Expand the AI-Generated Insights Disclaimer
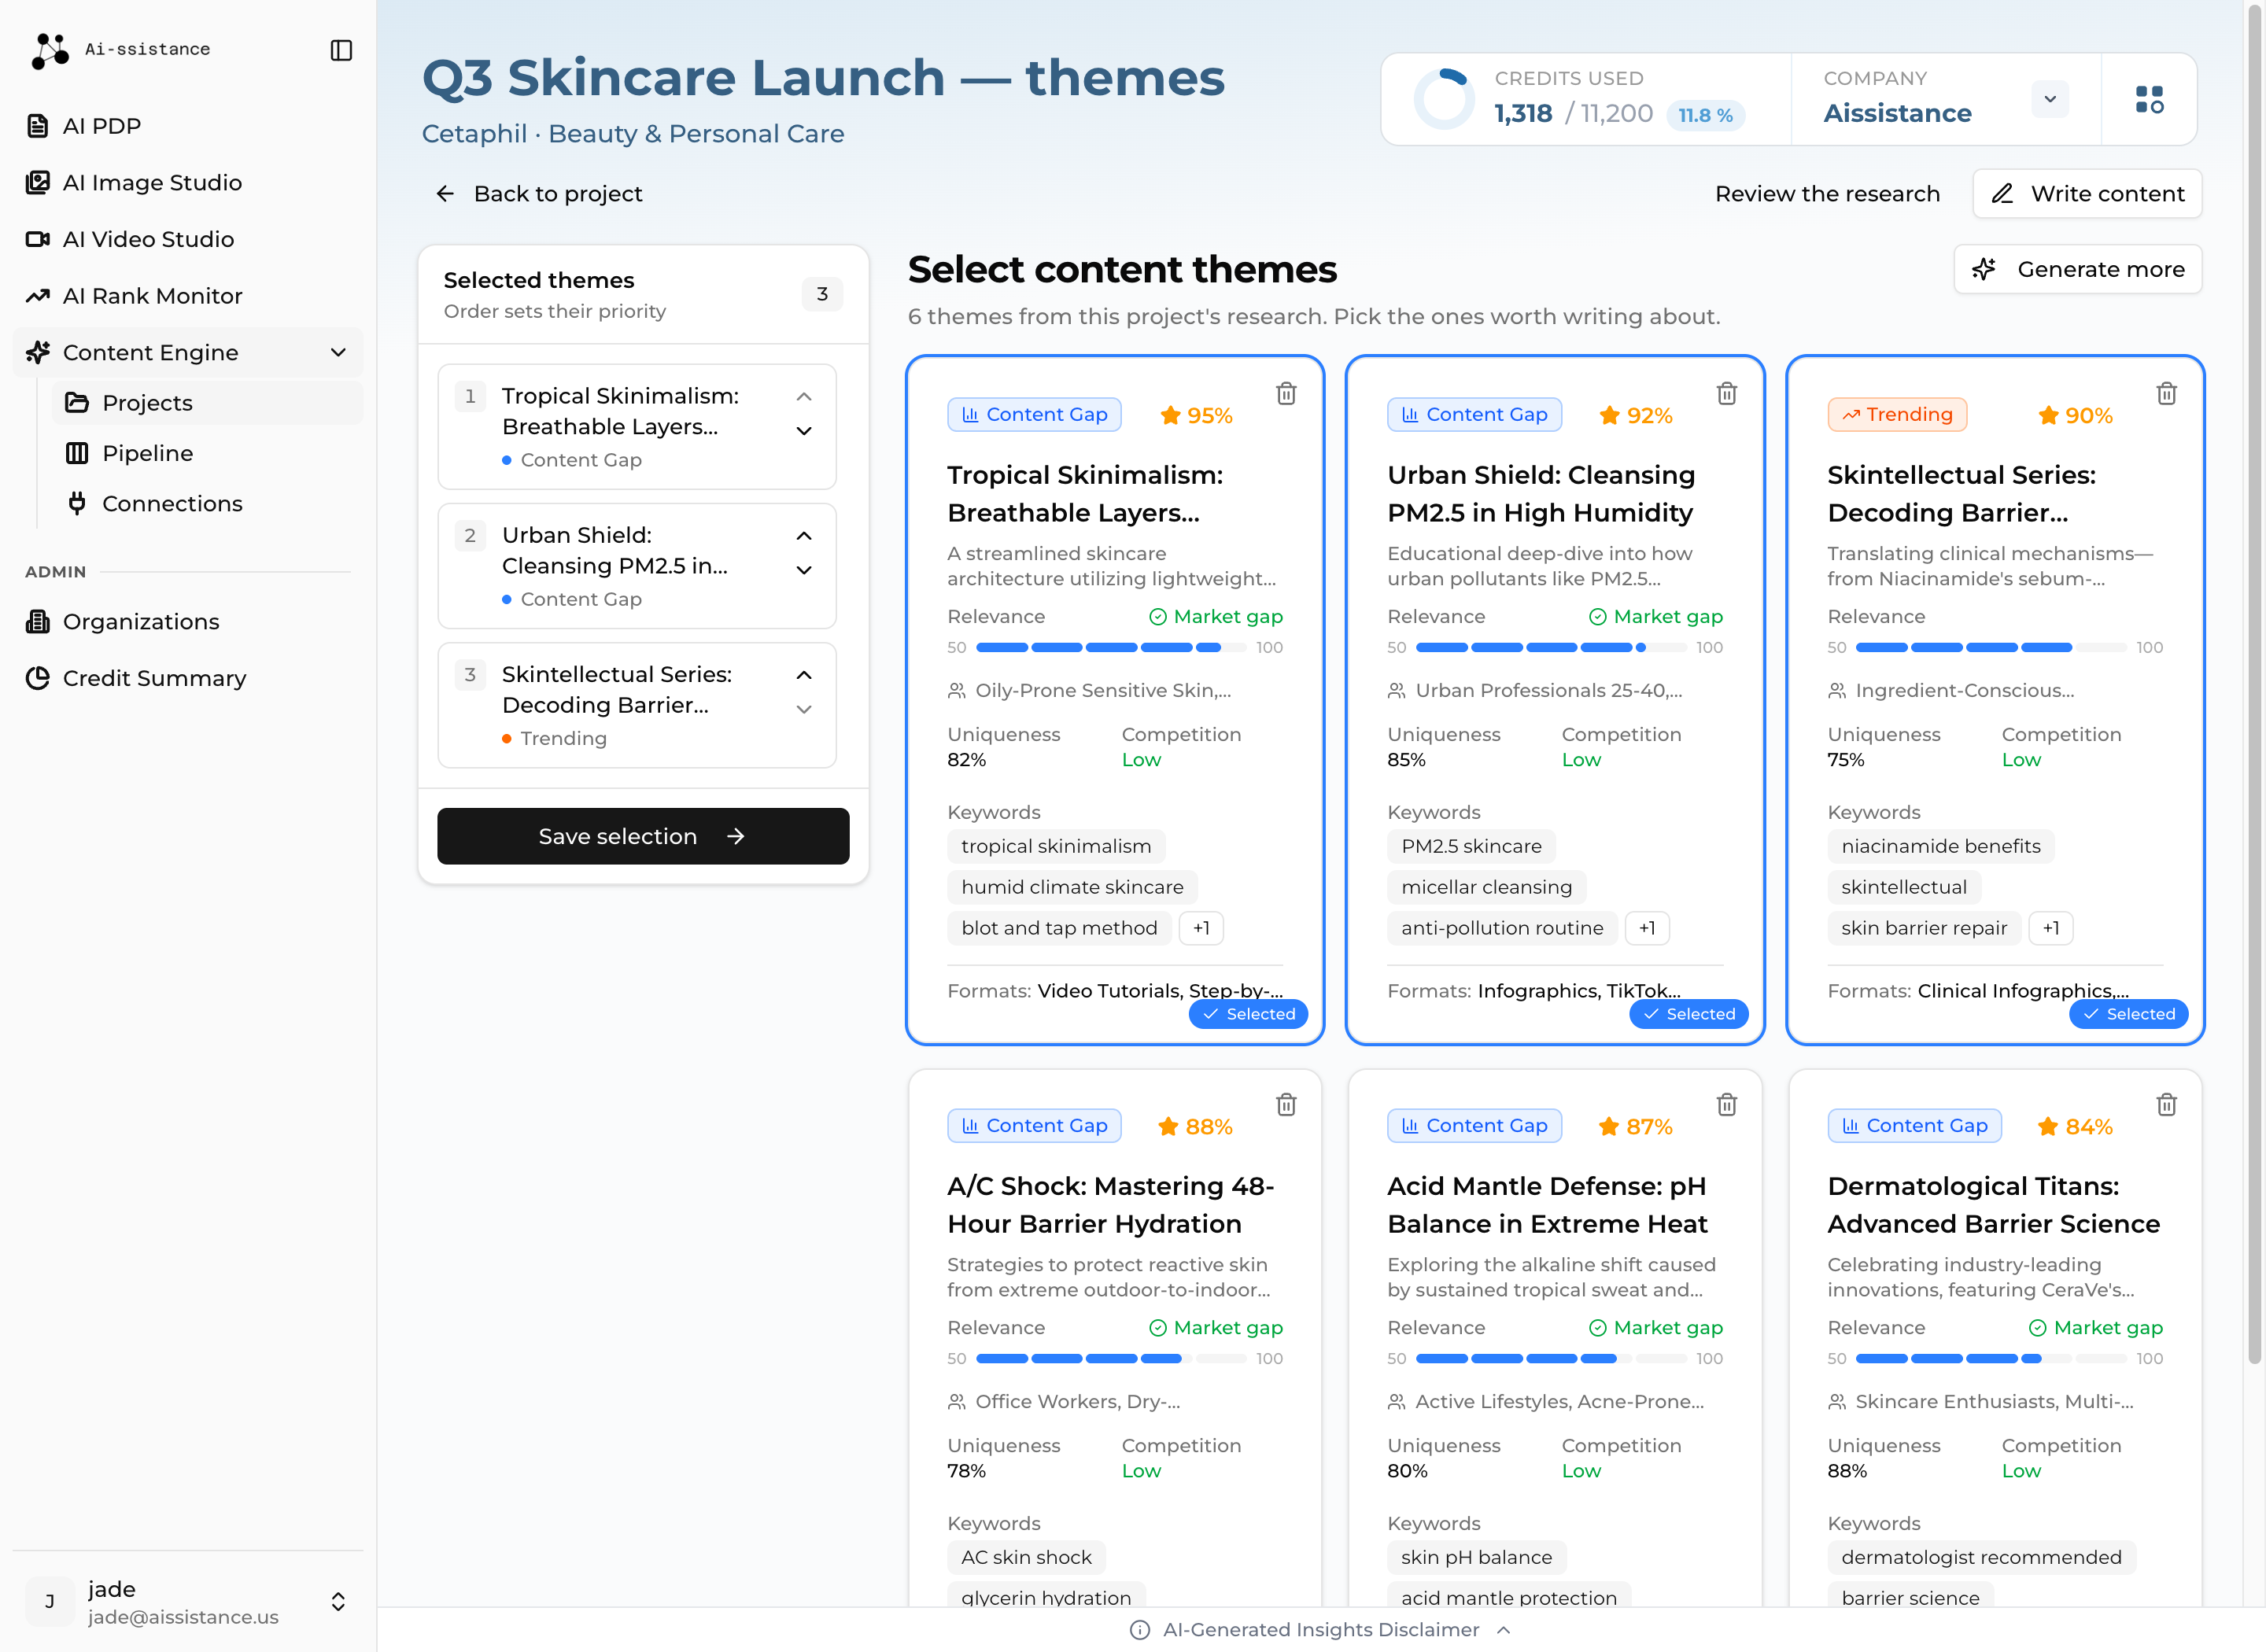The height and width of the screenshot is (1652, 2266). click(x=1320, y=1630)
